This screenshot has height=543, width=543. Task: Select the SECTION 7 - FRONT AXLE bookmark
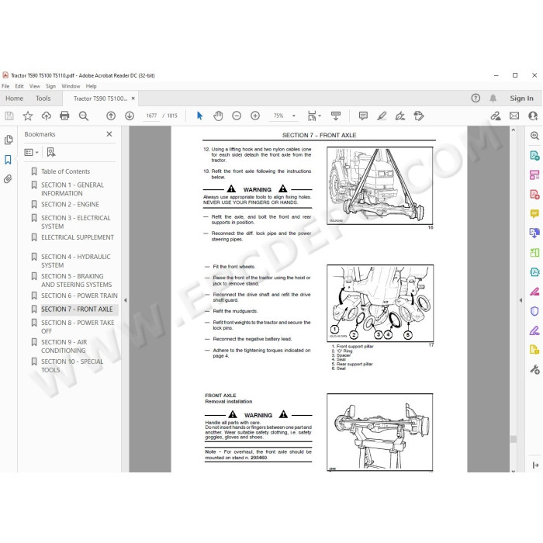tap(77, 309)
